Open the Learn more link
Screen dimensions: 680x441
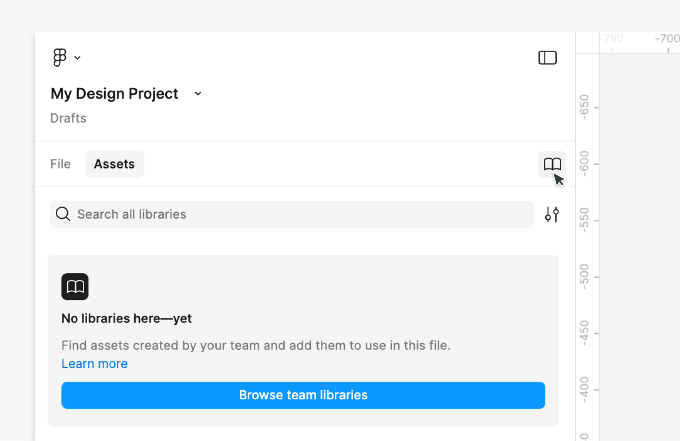94,364
